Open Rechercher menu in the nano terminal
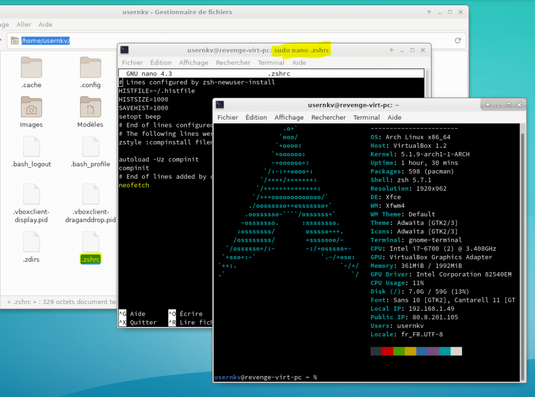535x397 pixels. click(x=233, y=63)
